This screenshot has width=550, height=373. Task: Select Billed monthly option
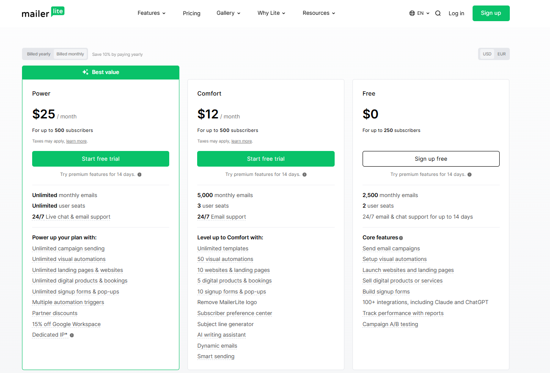(x=70, y=54)
